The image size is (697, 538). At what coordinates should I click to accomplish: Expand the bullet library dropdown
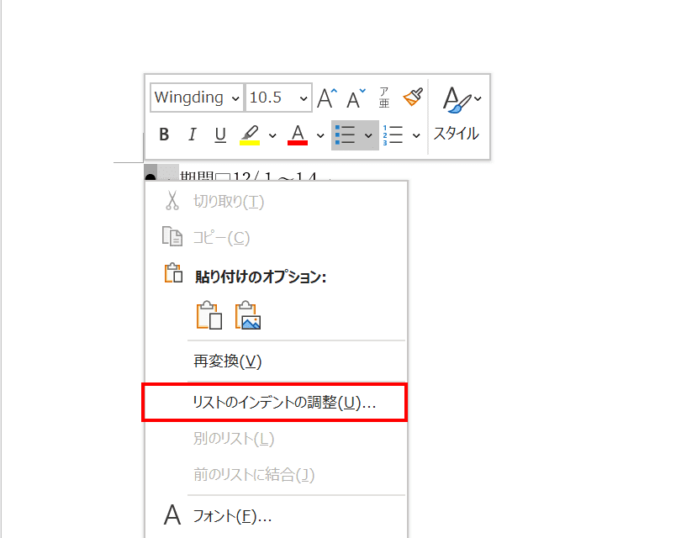click(x=368, y=135)
